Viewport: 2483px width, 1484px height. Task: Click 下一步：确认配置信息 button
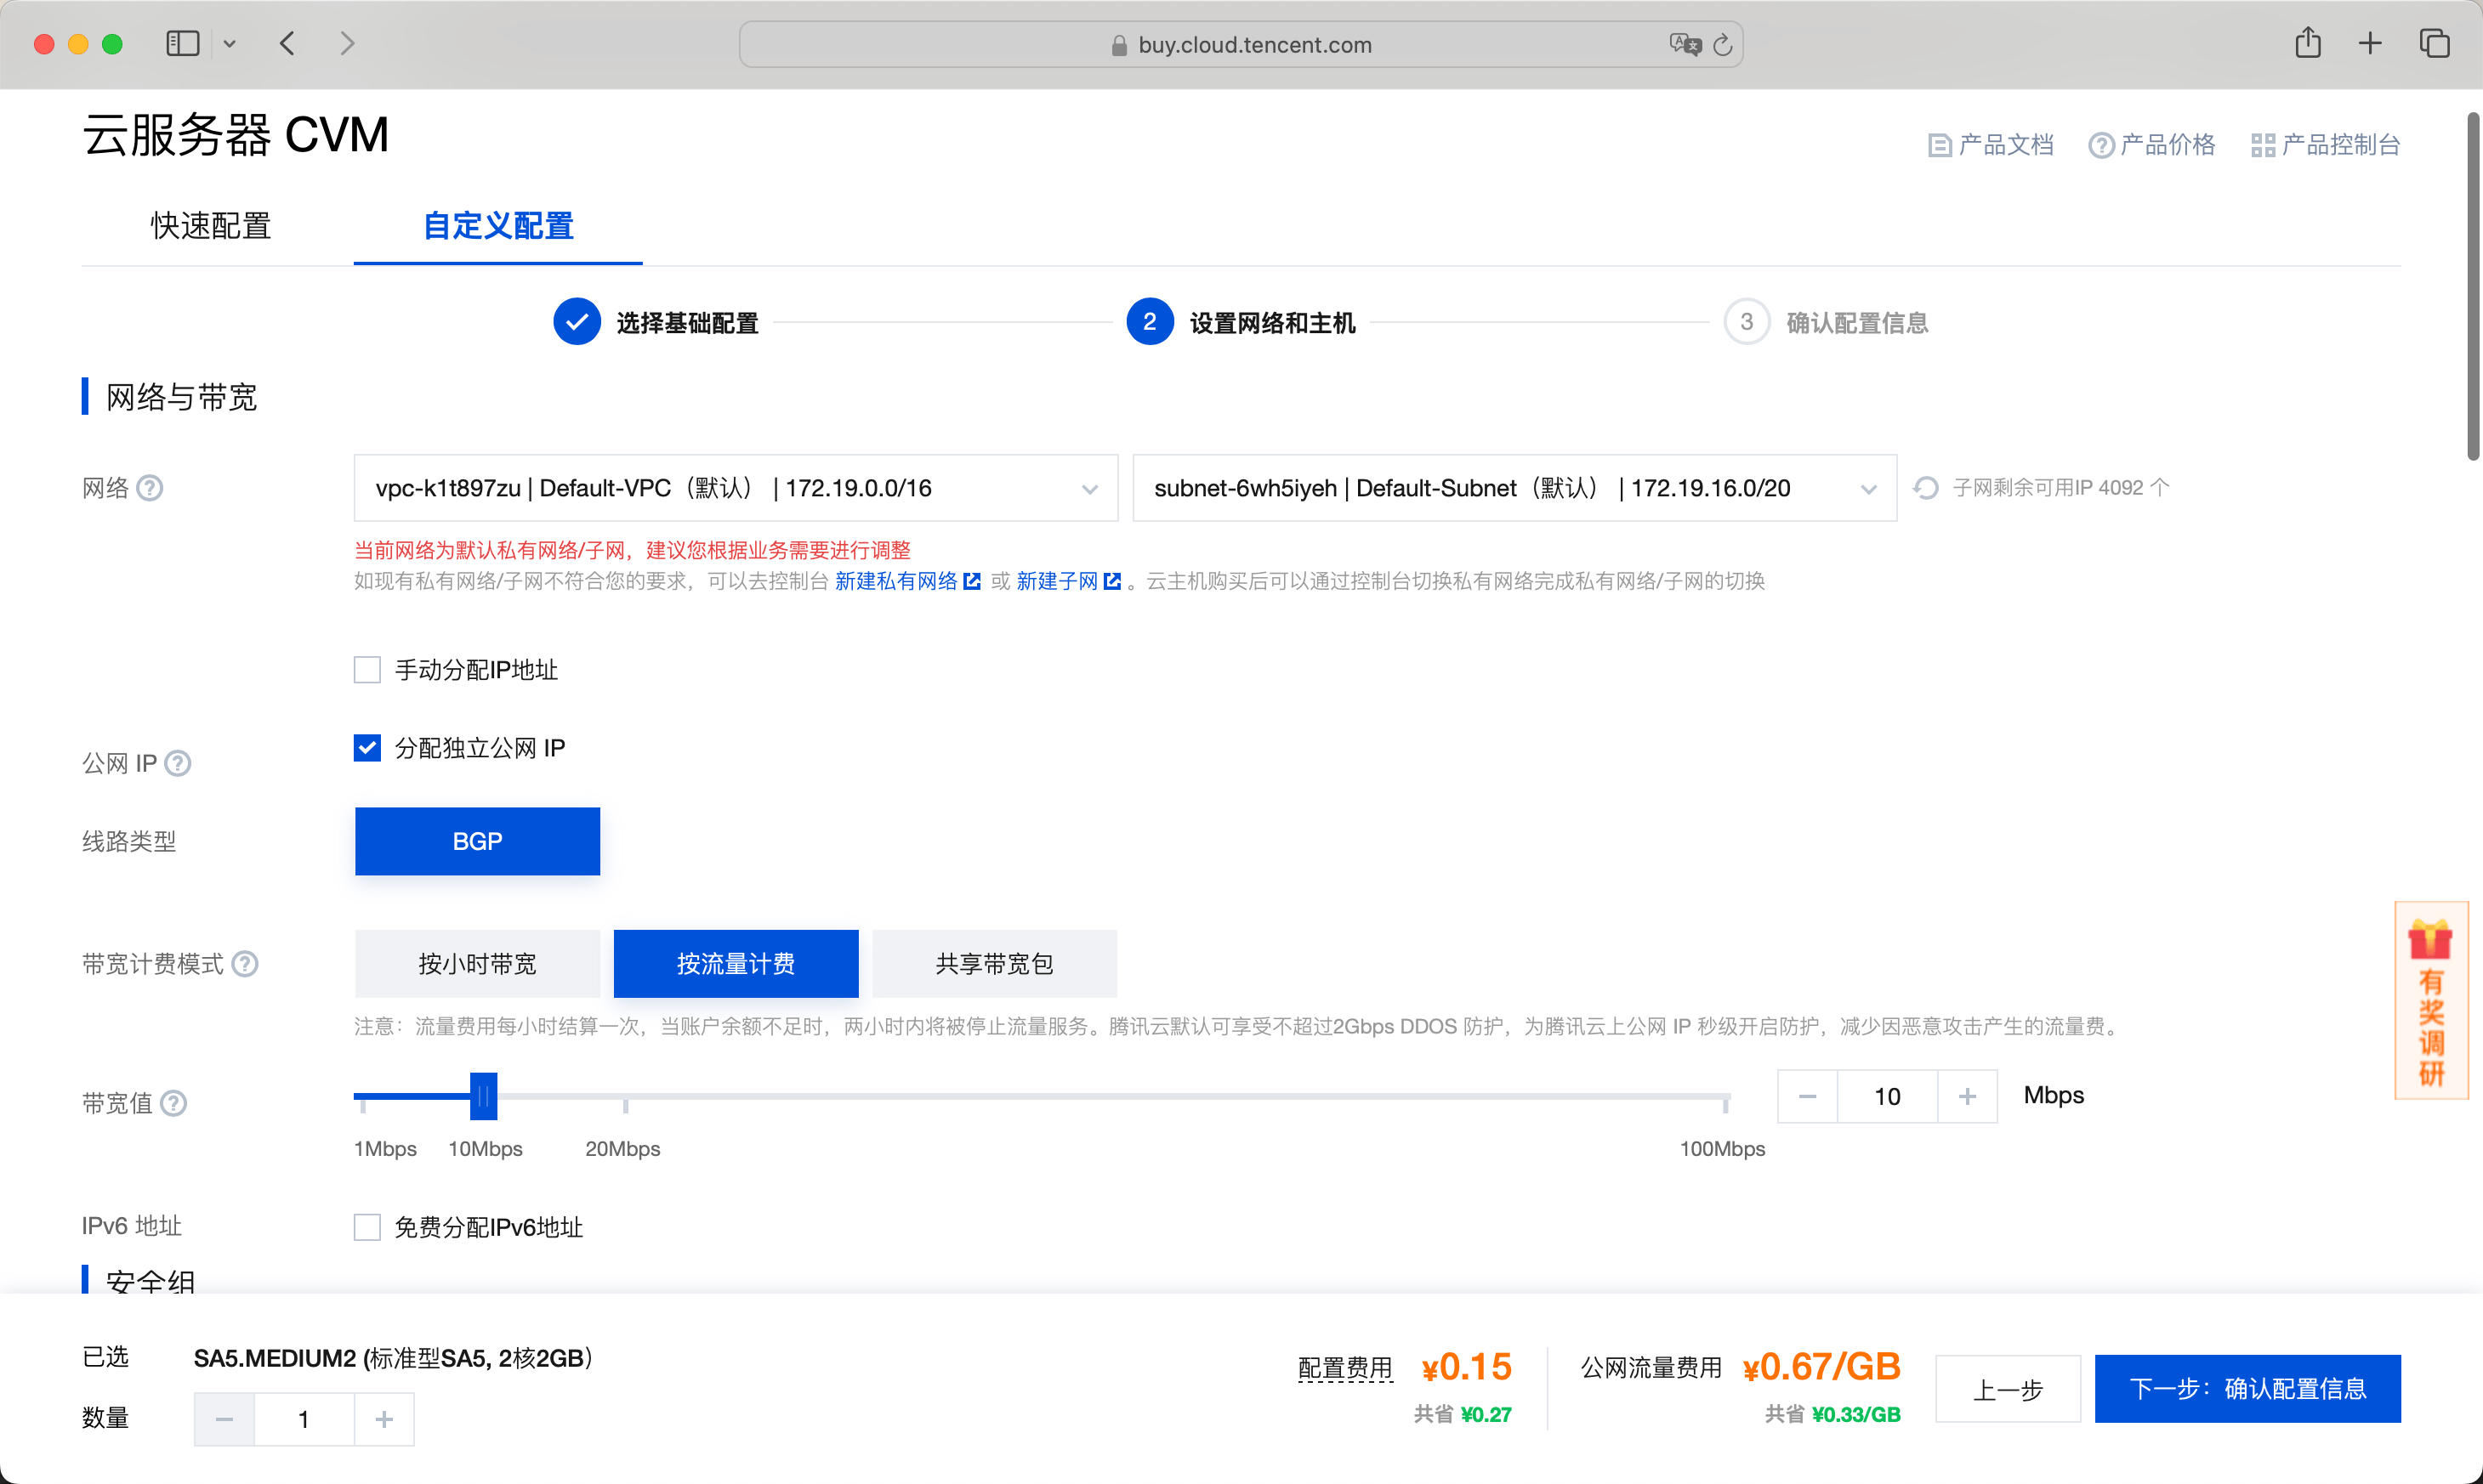point(2247,1389)
